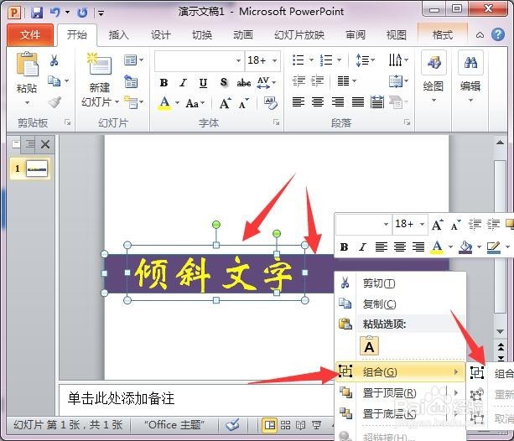Collapse the ribbon with caret icon
Viewport: 514px width, 441px height.
[480, 34]
